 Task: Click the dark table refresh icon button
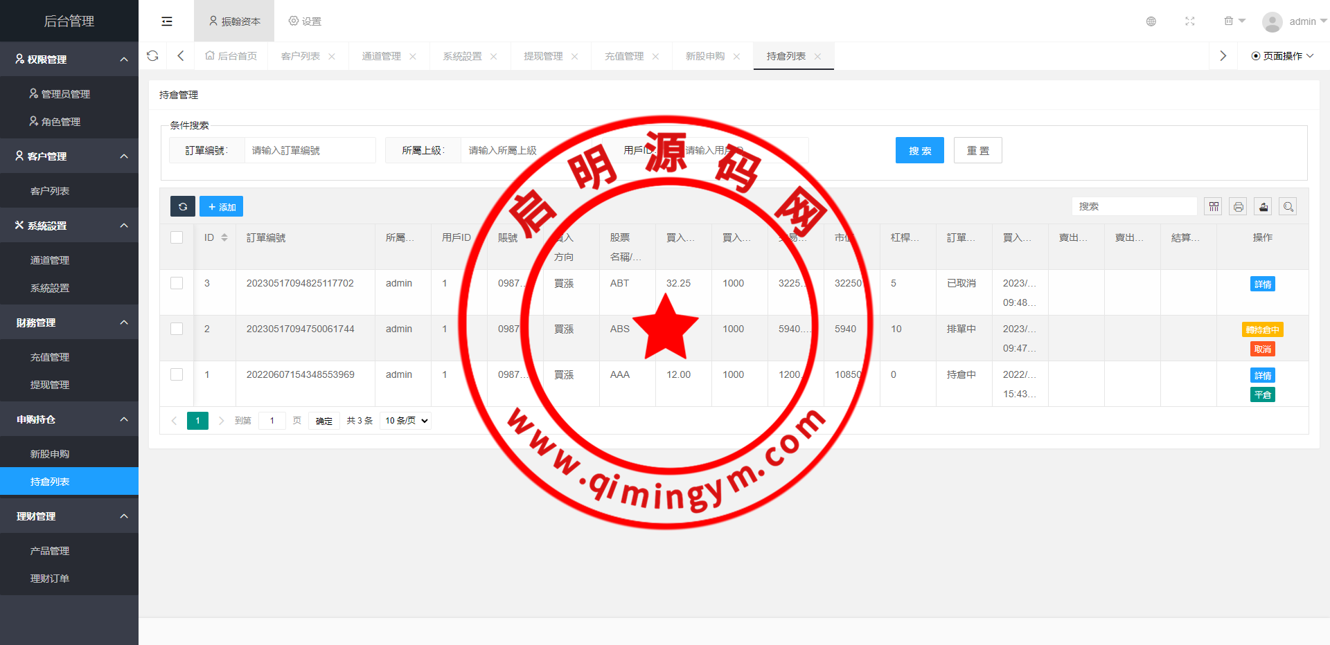coord(183,206)
